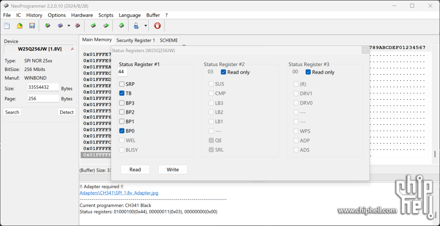Switch to the SCHEME tab

(x=169, y=40)
